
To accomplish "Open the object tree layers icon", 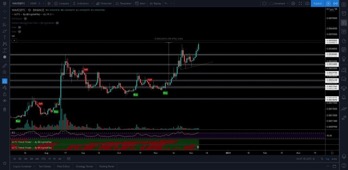I will point(344,156).
